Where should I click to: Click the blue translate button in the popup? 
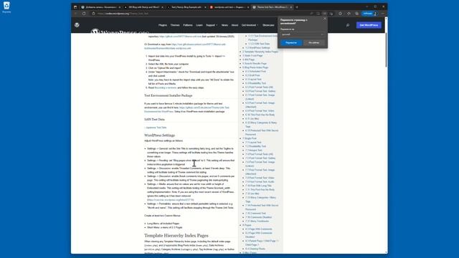coord(291,43)
